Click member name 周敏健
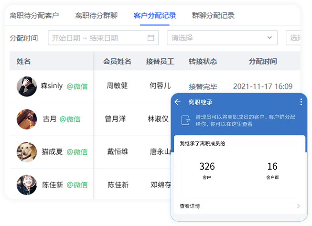Viewport: 312px width, 226px height. (117, 86)
